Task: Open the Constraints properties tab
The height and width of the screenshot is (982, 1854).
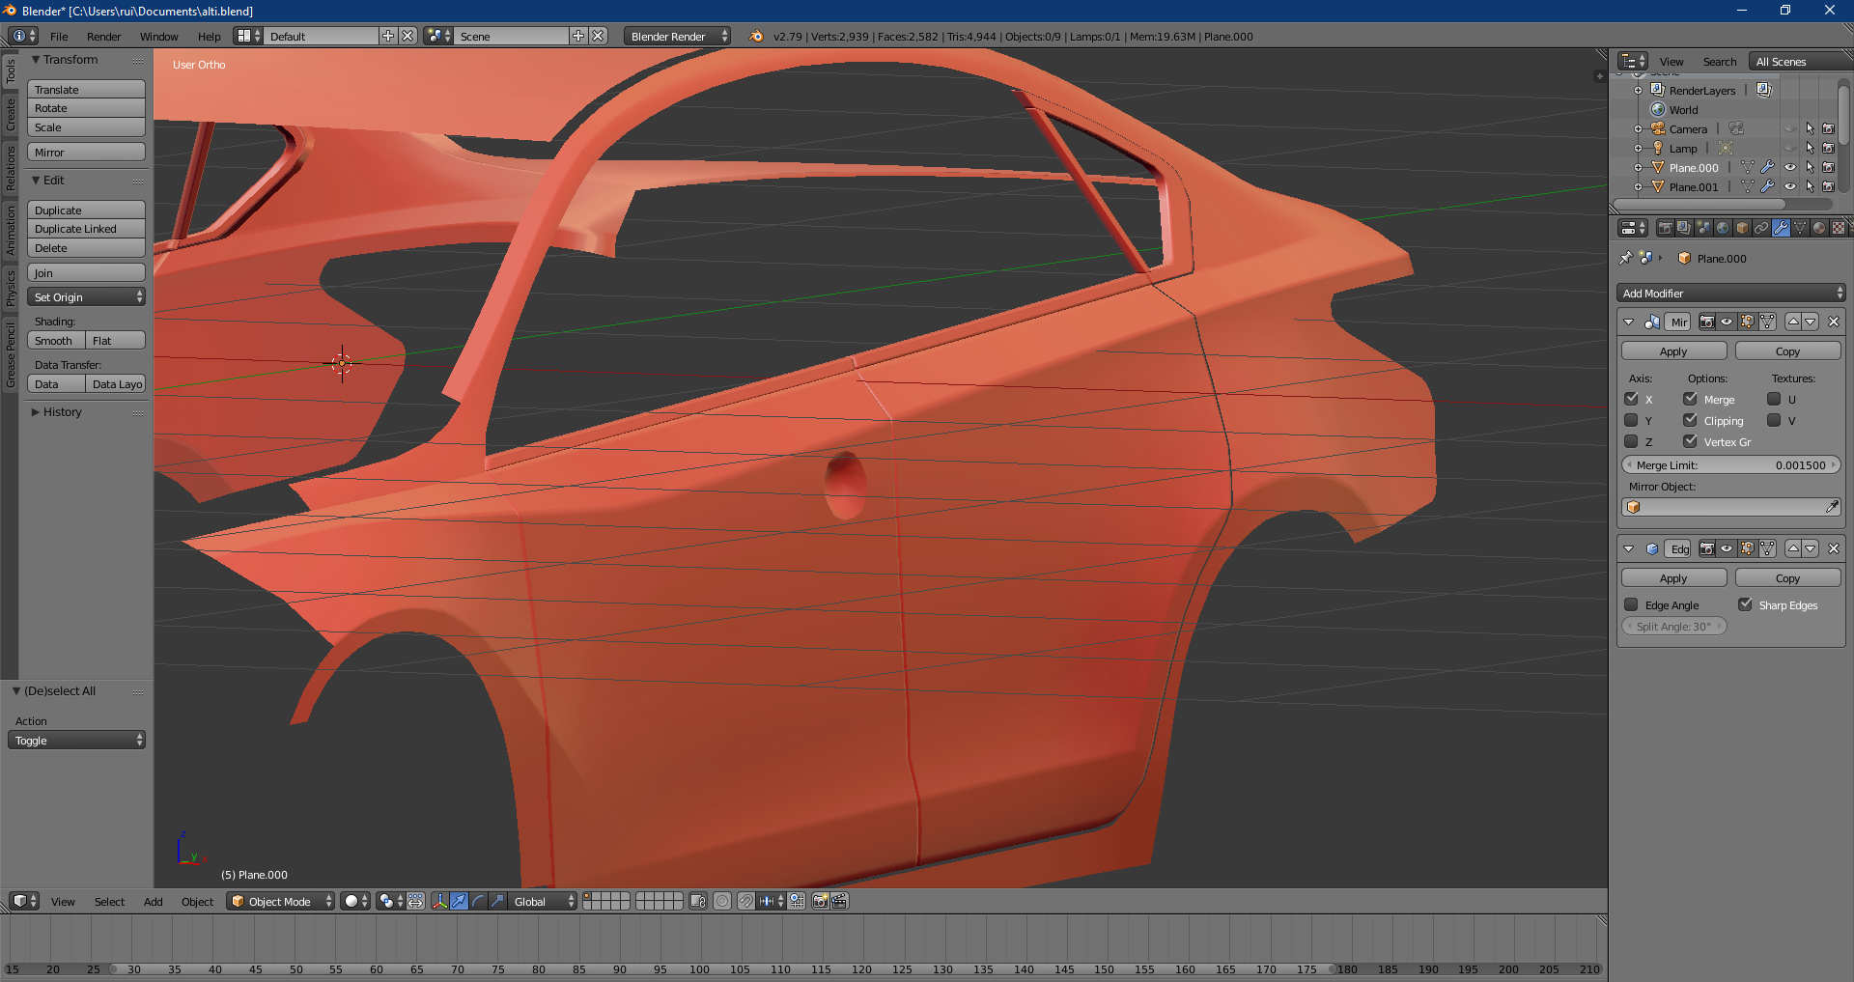Action: click(x=1761, y=228)
